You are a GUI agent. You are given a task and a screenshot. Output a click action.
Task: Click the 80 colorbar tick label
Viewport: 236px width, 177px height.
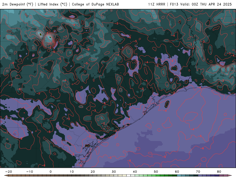[219, 171]
